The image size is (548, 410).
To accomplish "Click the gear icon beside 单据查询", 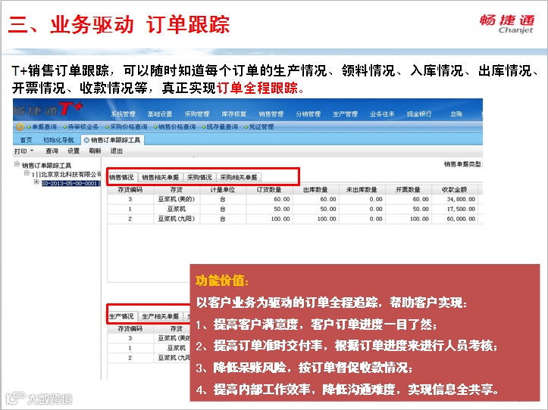I will [x=20, y=127].
